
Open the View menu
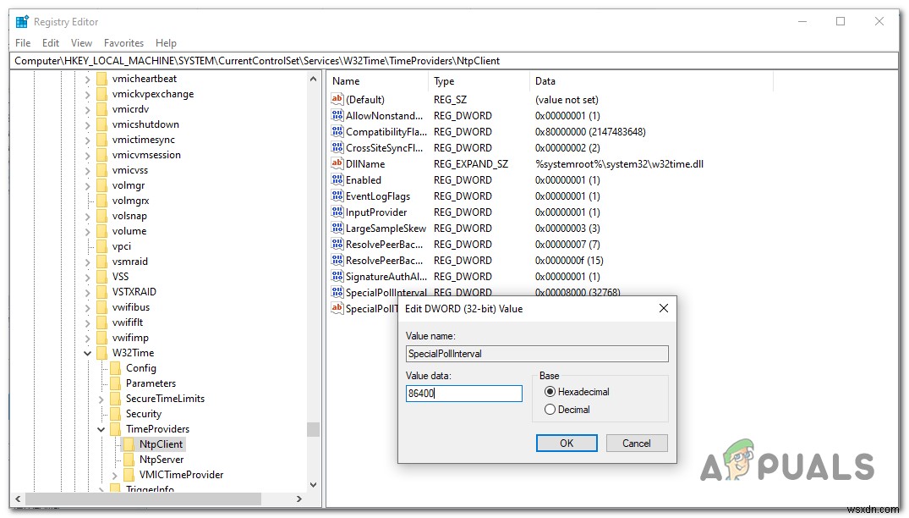[80, 42]
